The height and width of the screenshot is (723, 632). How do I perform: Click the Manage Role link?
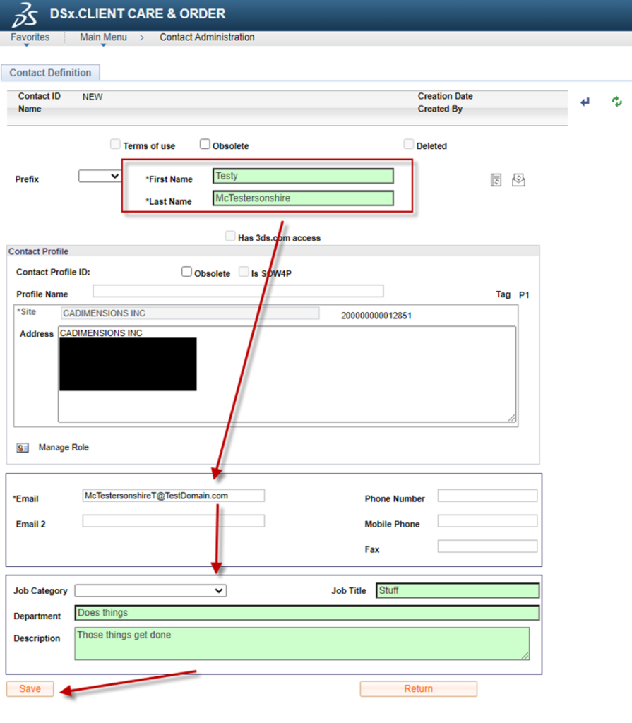point(64,448)
